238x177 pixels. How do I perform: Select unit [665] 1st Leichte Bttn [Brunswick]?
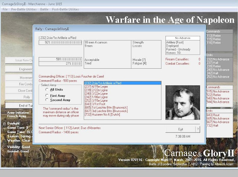(x=122, y=108)
